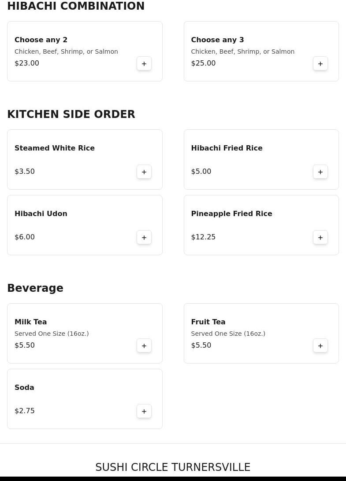Click the Soda item name
346x481 pixels.
[x=24, y=387]
